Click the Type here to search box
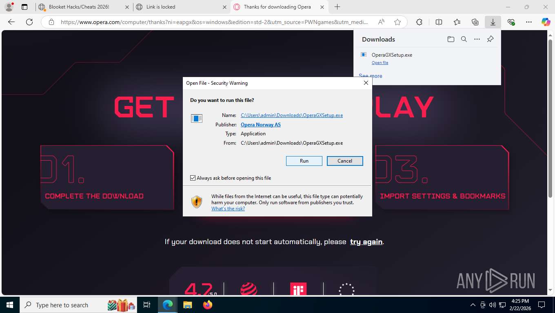555x313 pixels. [79, 305]
